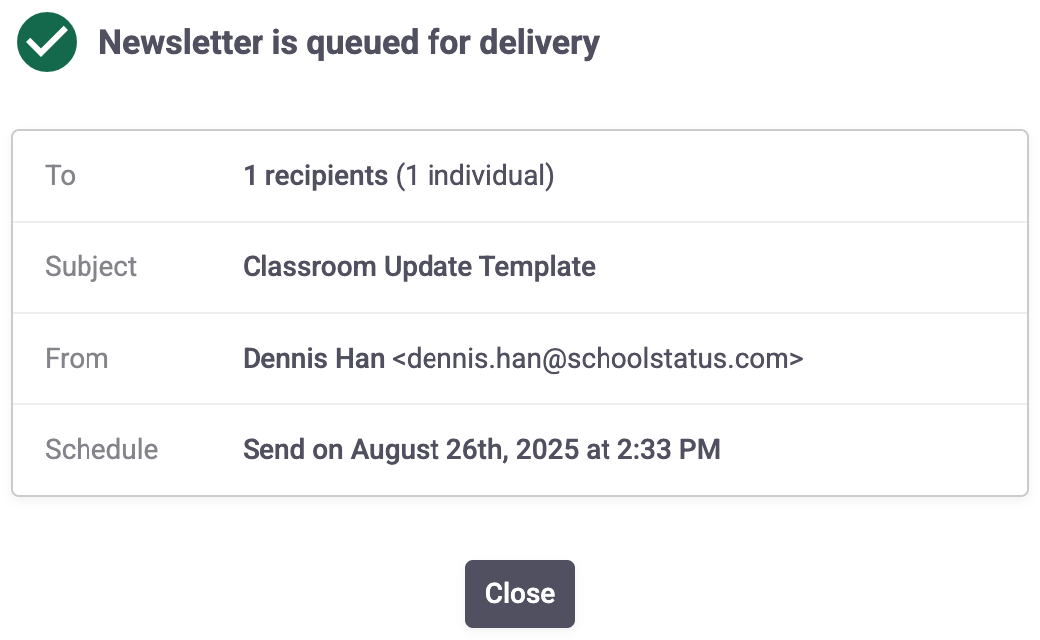This screenshot has height=640, width=1040.
Task: Select the "From" row label
Action: 77,359
